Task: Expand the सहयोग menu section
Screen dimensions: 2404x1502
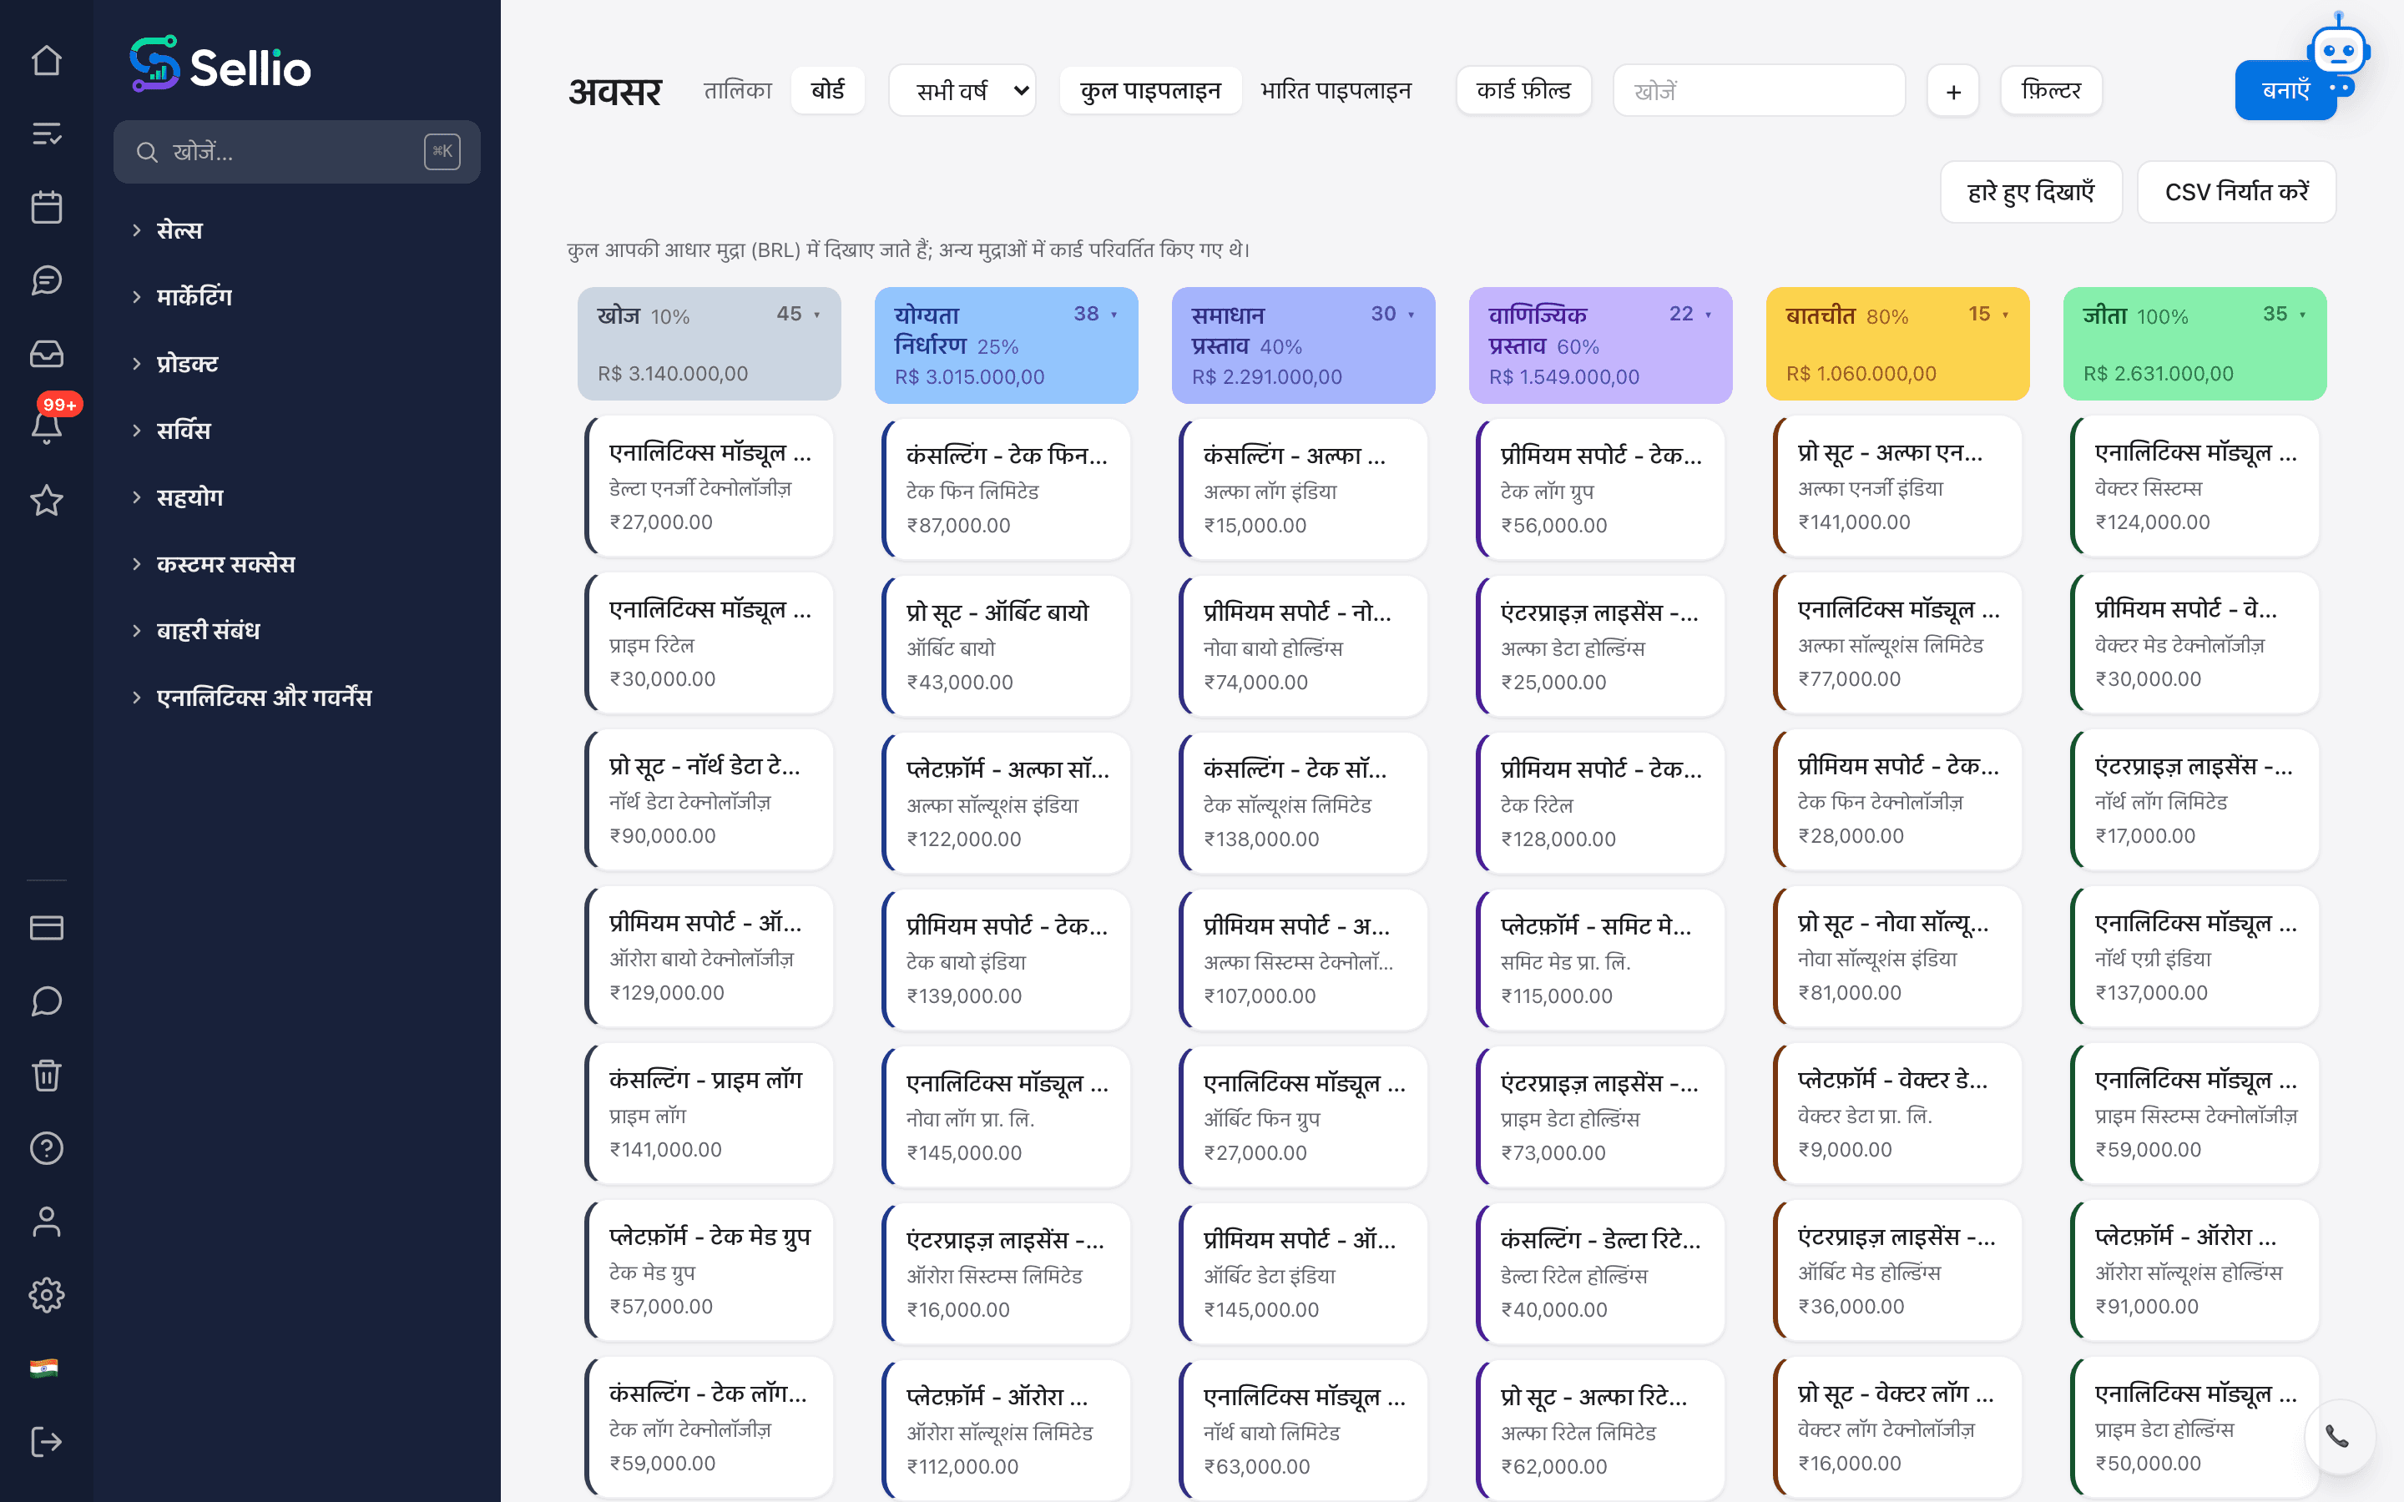Action: (189, 496)
